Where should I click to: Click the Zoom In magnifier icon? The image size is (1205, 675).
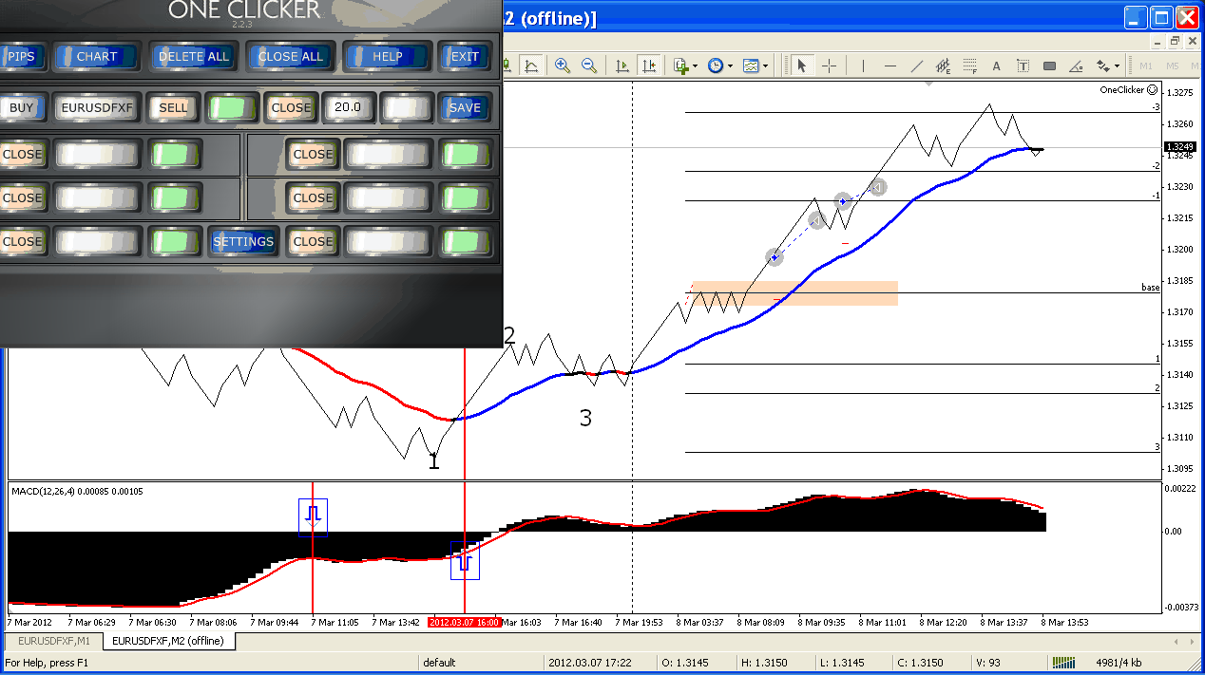coord(563,66)
